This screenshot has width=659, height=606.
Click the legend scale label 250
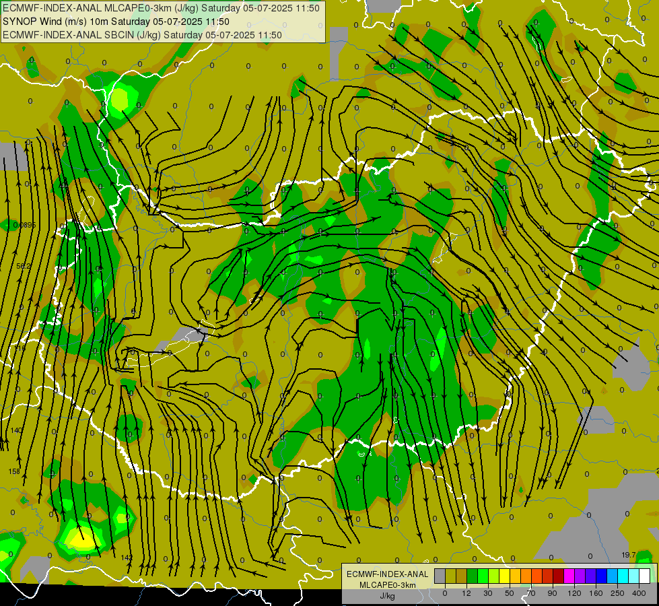coord(617,593)
